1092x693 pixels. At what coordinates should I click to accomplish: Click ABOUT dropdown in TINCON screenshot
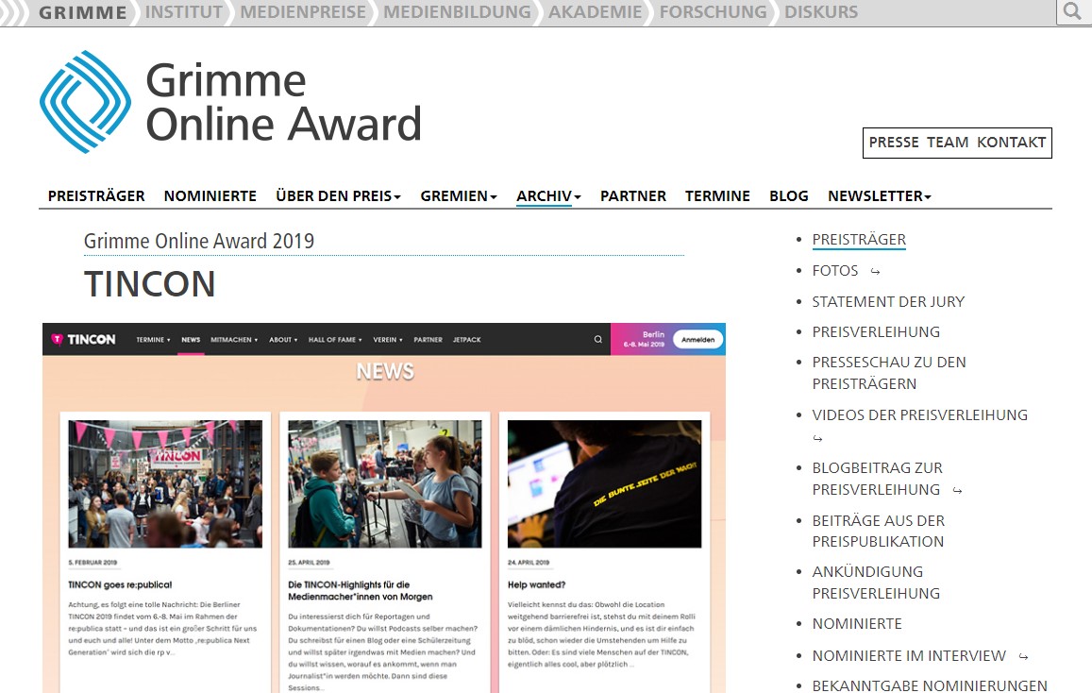pyautogui.click(x=283, y=340)
